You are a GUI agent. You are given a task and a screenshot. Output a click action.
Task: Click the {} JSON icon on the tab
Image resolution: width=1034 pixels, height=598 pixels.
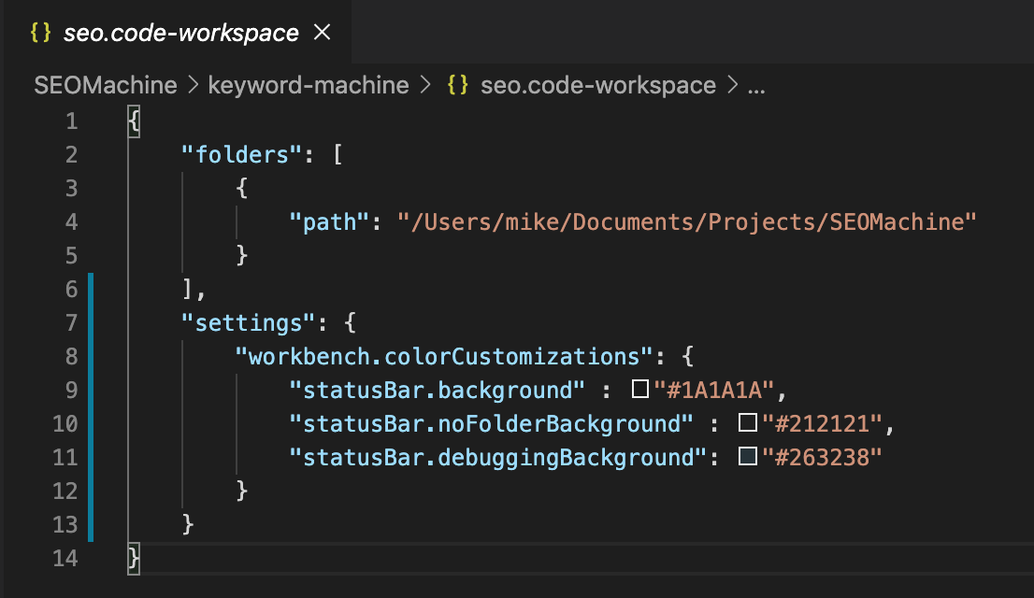coord(39,32)
